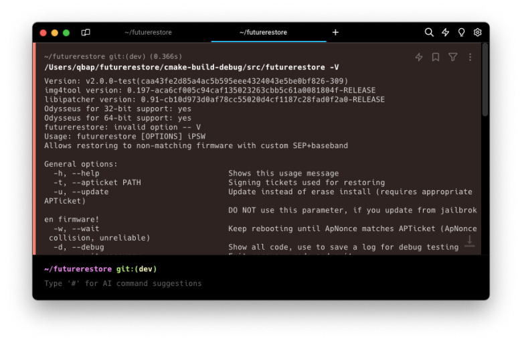Viewport: 522px width, 343px height.
Task: Click 'futurerestore: invalid option -- V' line
Action: (x=122, y=127)
